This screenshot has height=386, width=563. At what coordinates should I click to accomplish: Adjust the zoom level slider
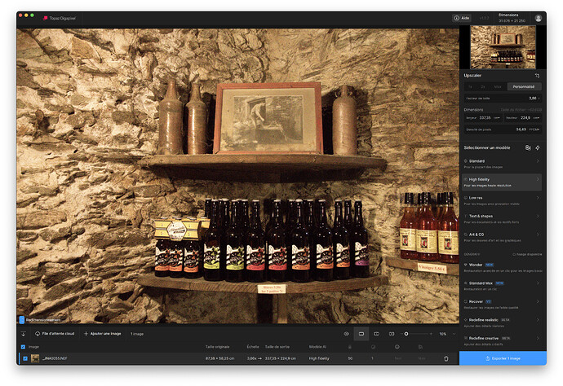coord(407,334)
